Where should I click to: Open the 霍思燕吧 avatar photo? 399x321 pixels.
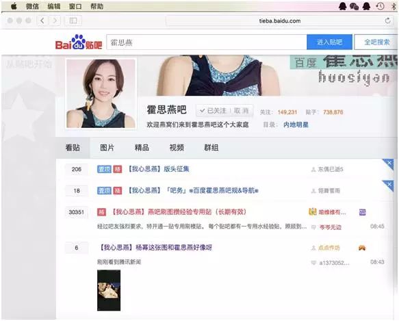pyautogui.click(x=101, y=93)
